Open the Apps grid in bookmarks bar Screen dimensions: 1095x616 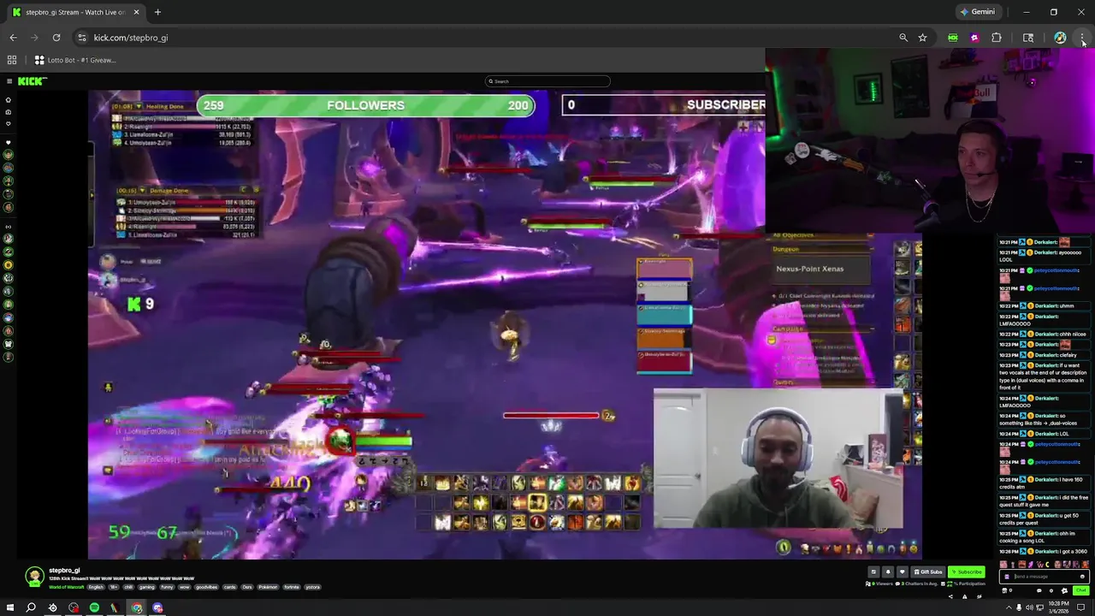coord(12,60)
